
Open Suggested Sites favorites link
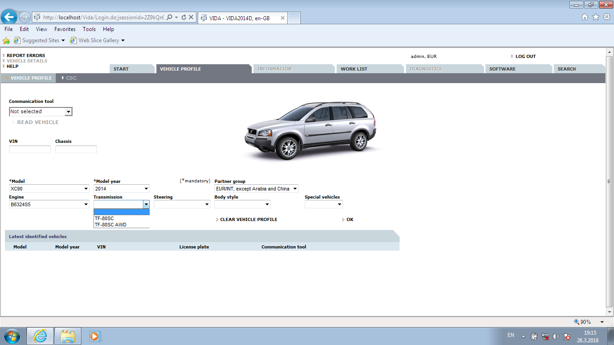click(x=40, y=40)
